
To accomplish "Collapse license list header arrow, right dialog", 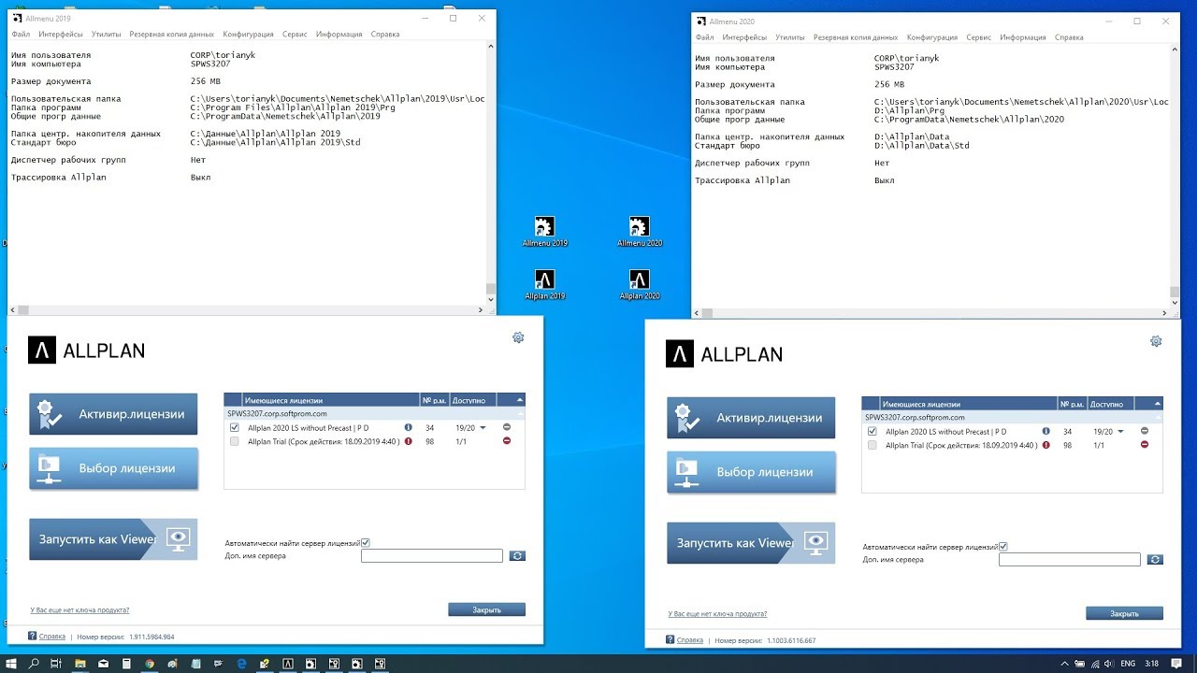I will pyautogui.click(x=1157, y=404).
